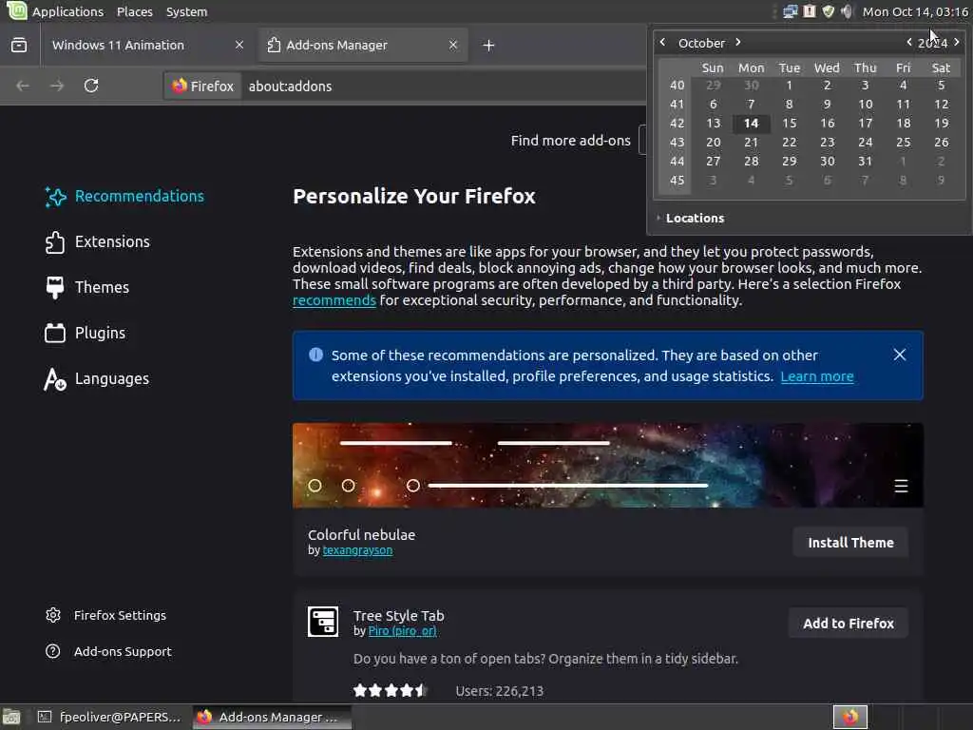Click the Tree Style Tab extension icon
The width and height of the screenshot is (973, 730).
click(323, 622)
